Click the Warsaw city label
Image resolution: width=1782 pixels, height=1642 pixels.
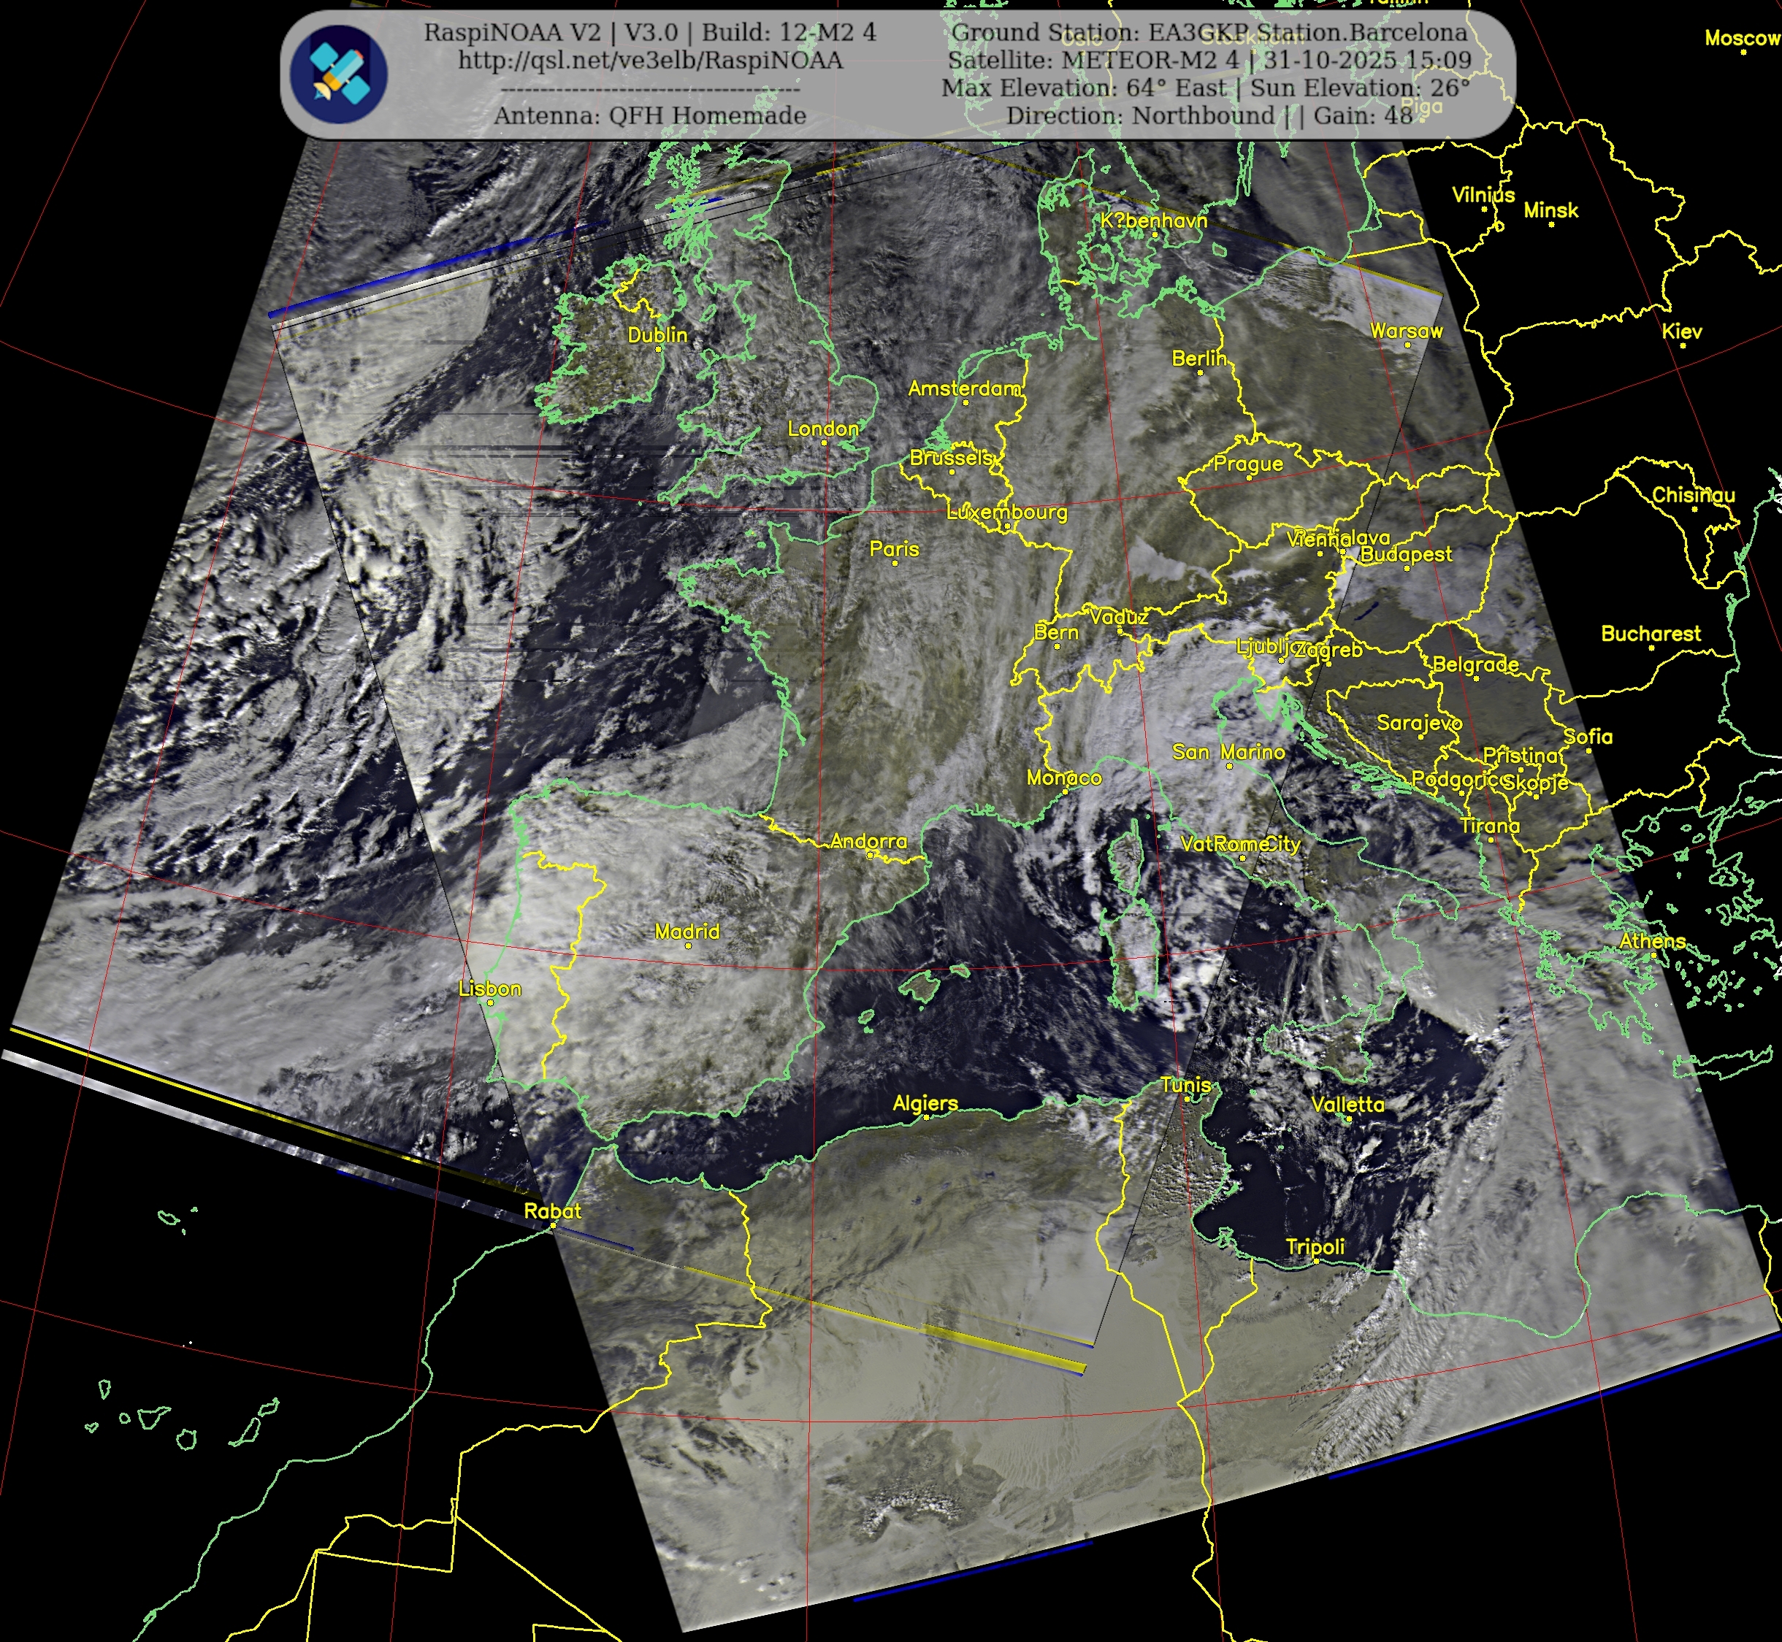(x=1406, y=331)
